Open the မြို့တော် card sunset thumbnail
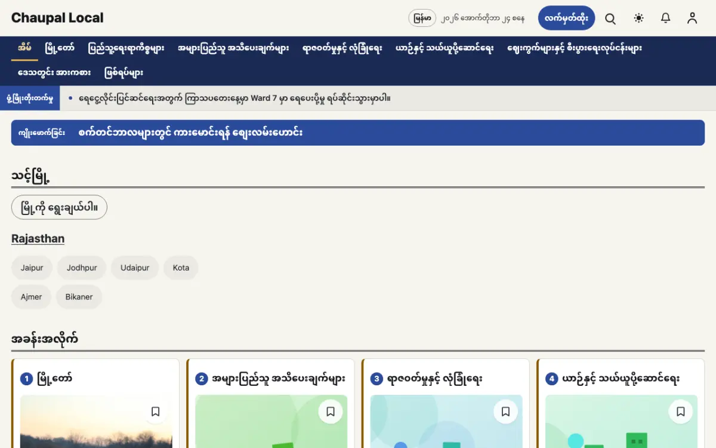716x448 pixels. click(96, 421)
